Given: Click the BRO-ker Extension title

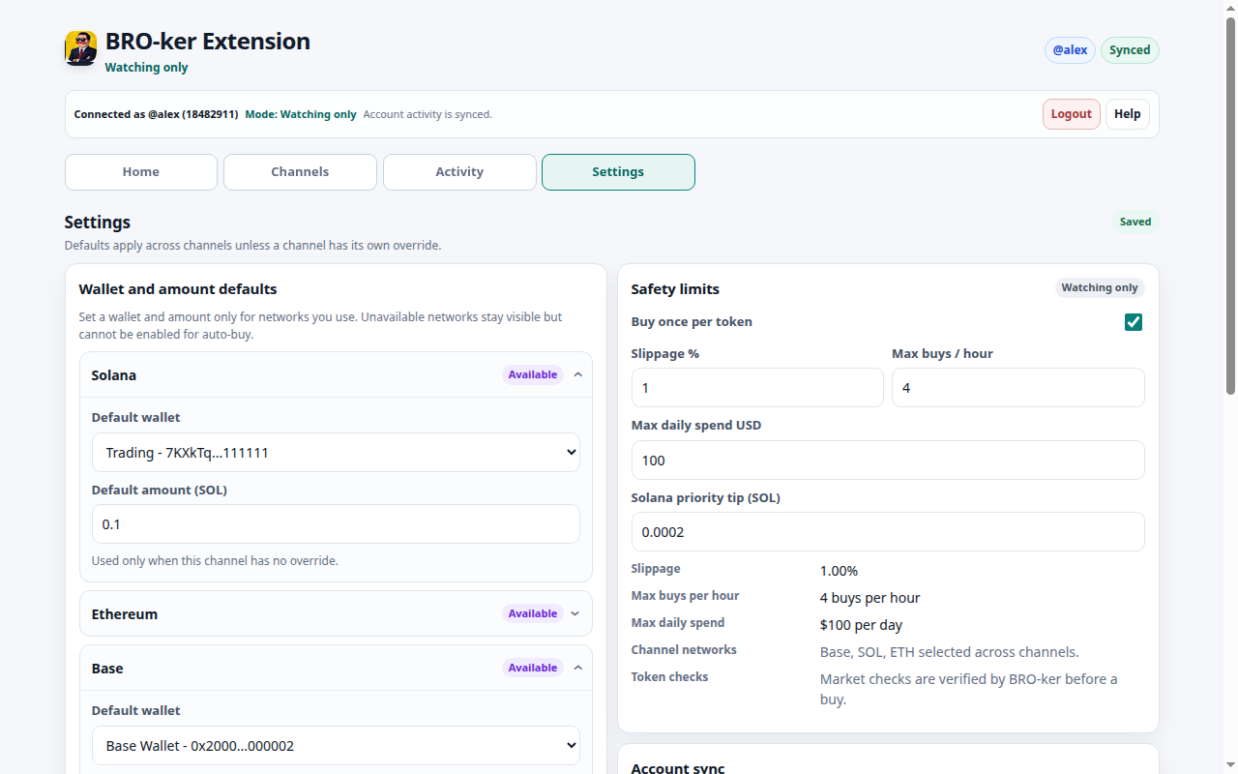Looking at the screenshot, I should click(x=208, y=42).
